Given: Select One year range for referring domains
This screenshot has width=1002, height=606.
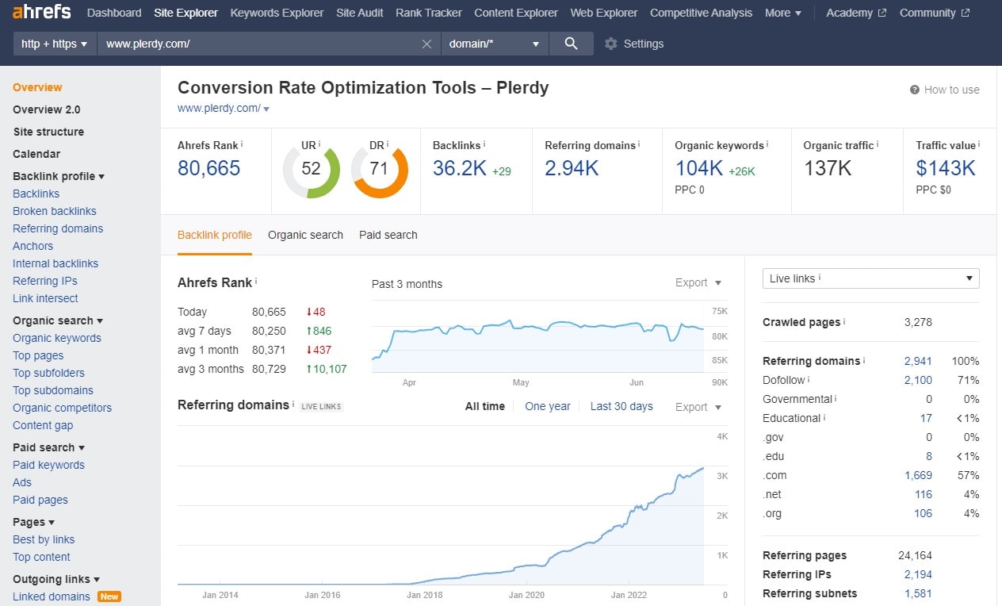Looking at the screenshot, I should pos(548,406).
